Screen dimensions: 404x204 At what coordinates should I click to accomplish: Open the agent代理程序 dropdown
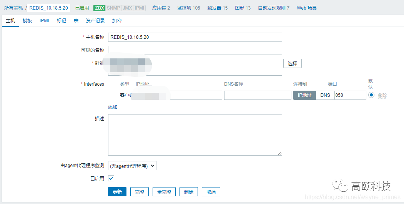(x=132, y=166)
